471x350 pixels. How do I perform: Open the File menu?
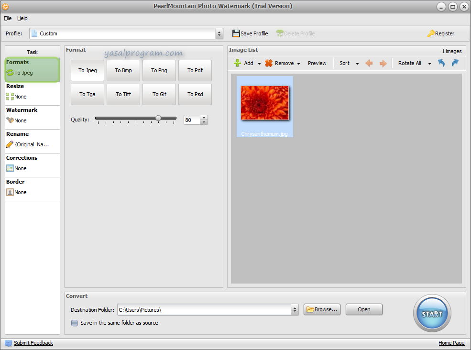click(x=8, y=18)
